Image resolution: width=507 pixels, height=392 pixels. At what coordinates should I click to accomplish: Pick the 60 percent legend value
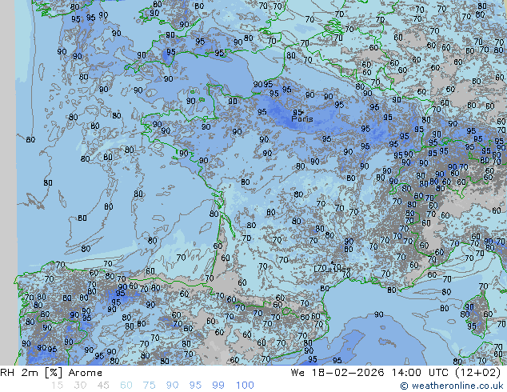(x=126, y=386)
